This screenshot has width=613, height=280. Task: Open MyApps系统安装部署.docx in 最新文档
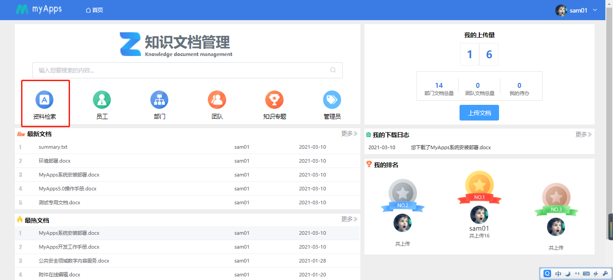point(69,175)
